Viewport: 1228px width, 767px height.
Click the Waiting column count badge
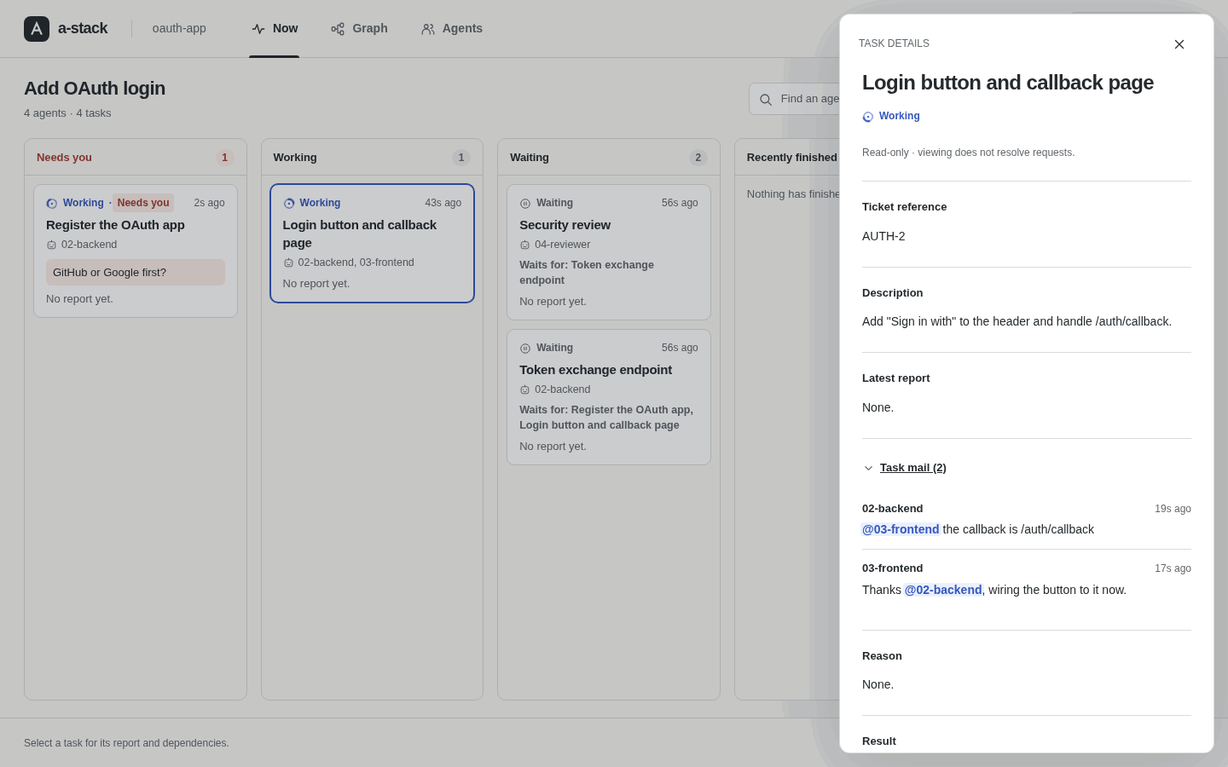(698, 158)
